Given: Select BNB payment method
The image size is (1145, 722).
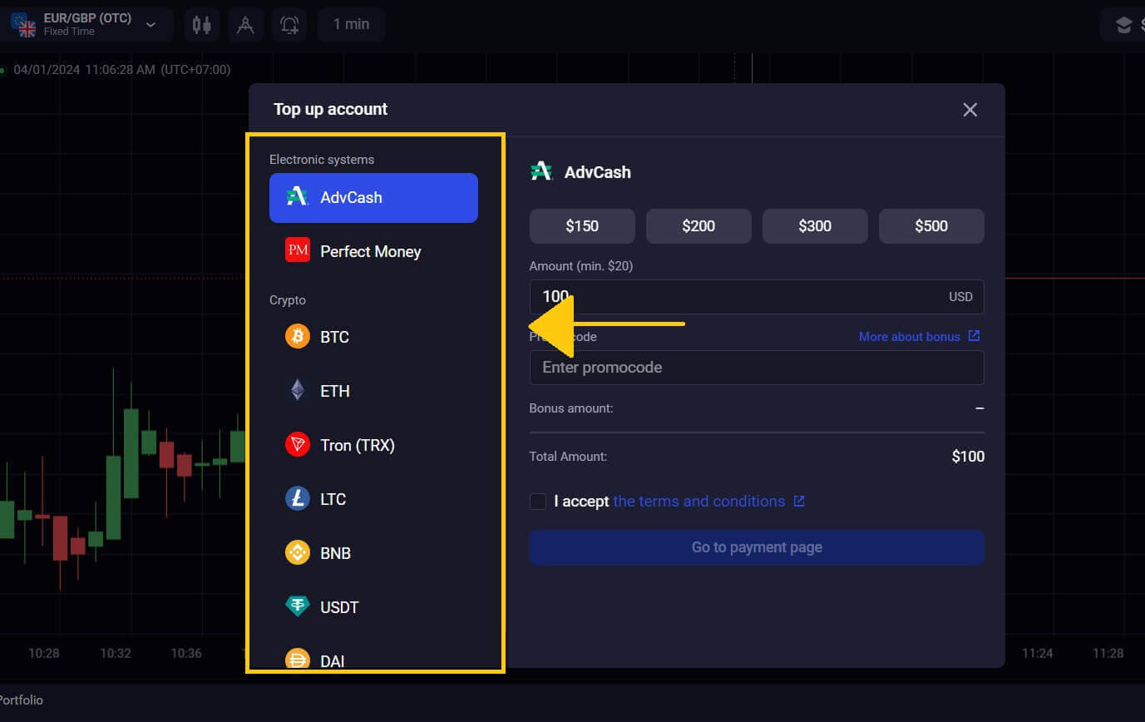Looking at the screenshot, I should coord(335,553).
